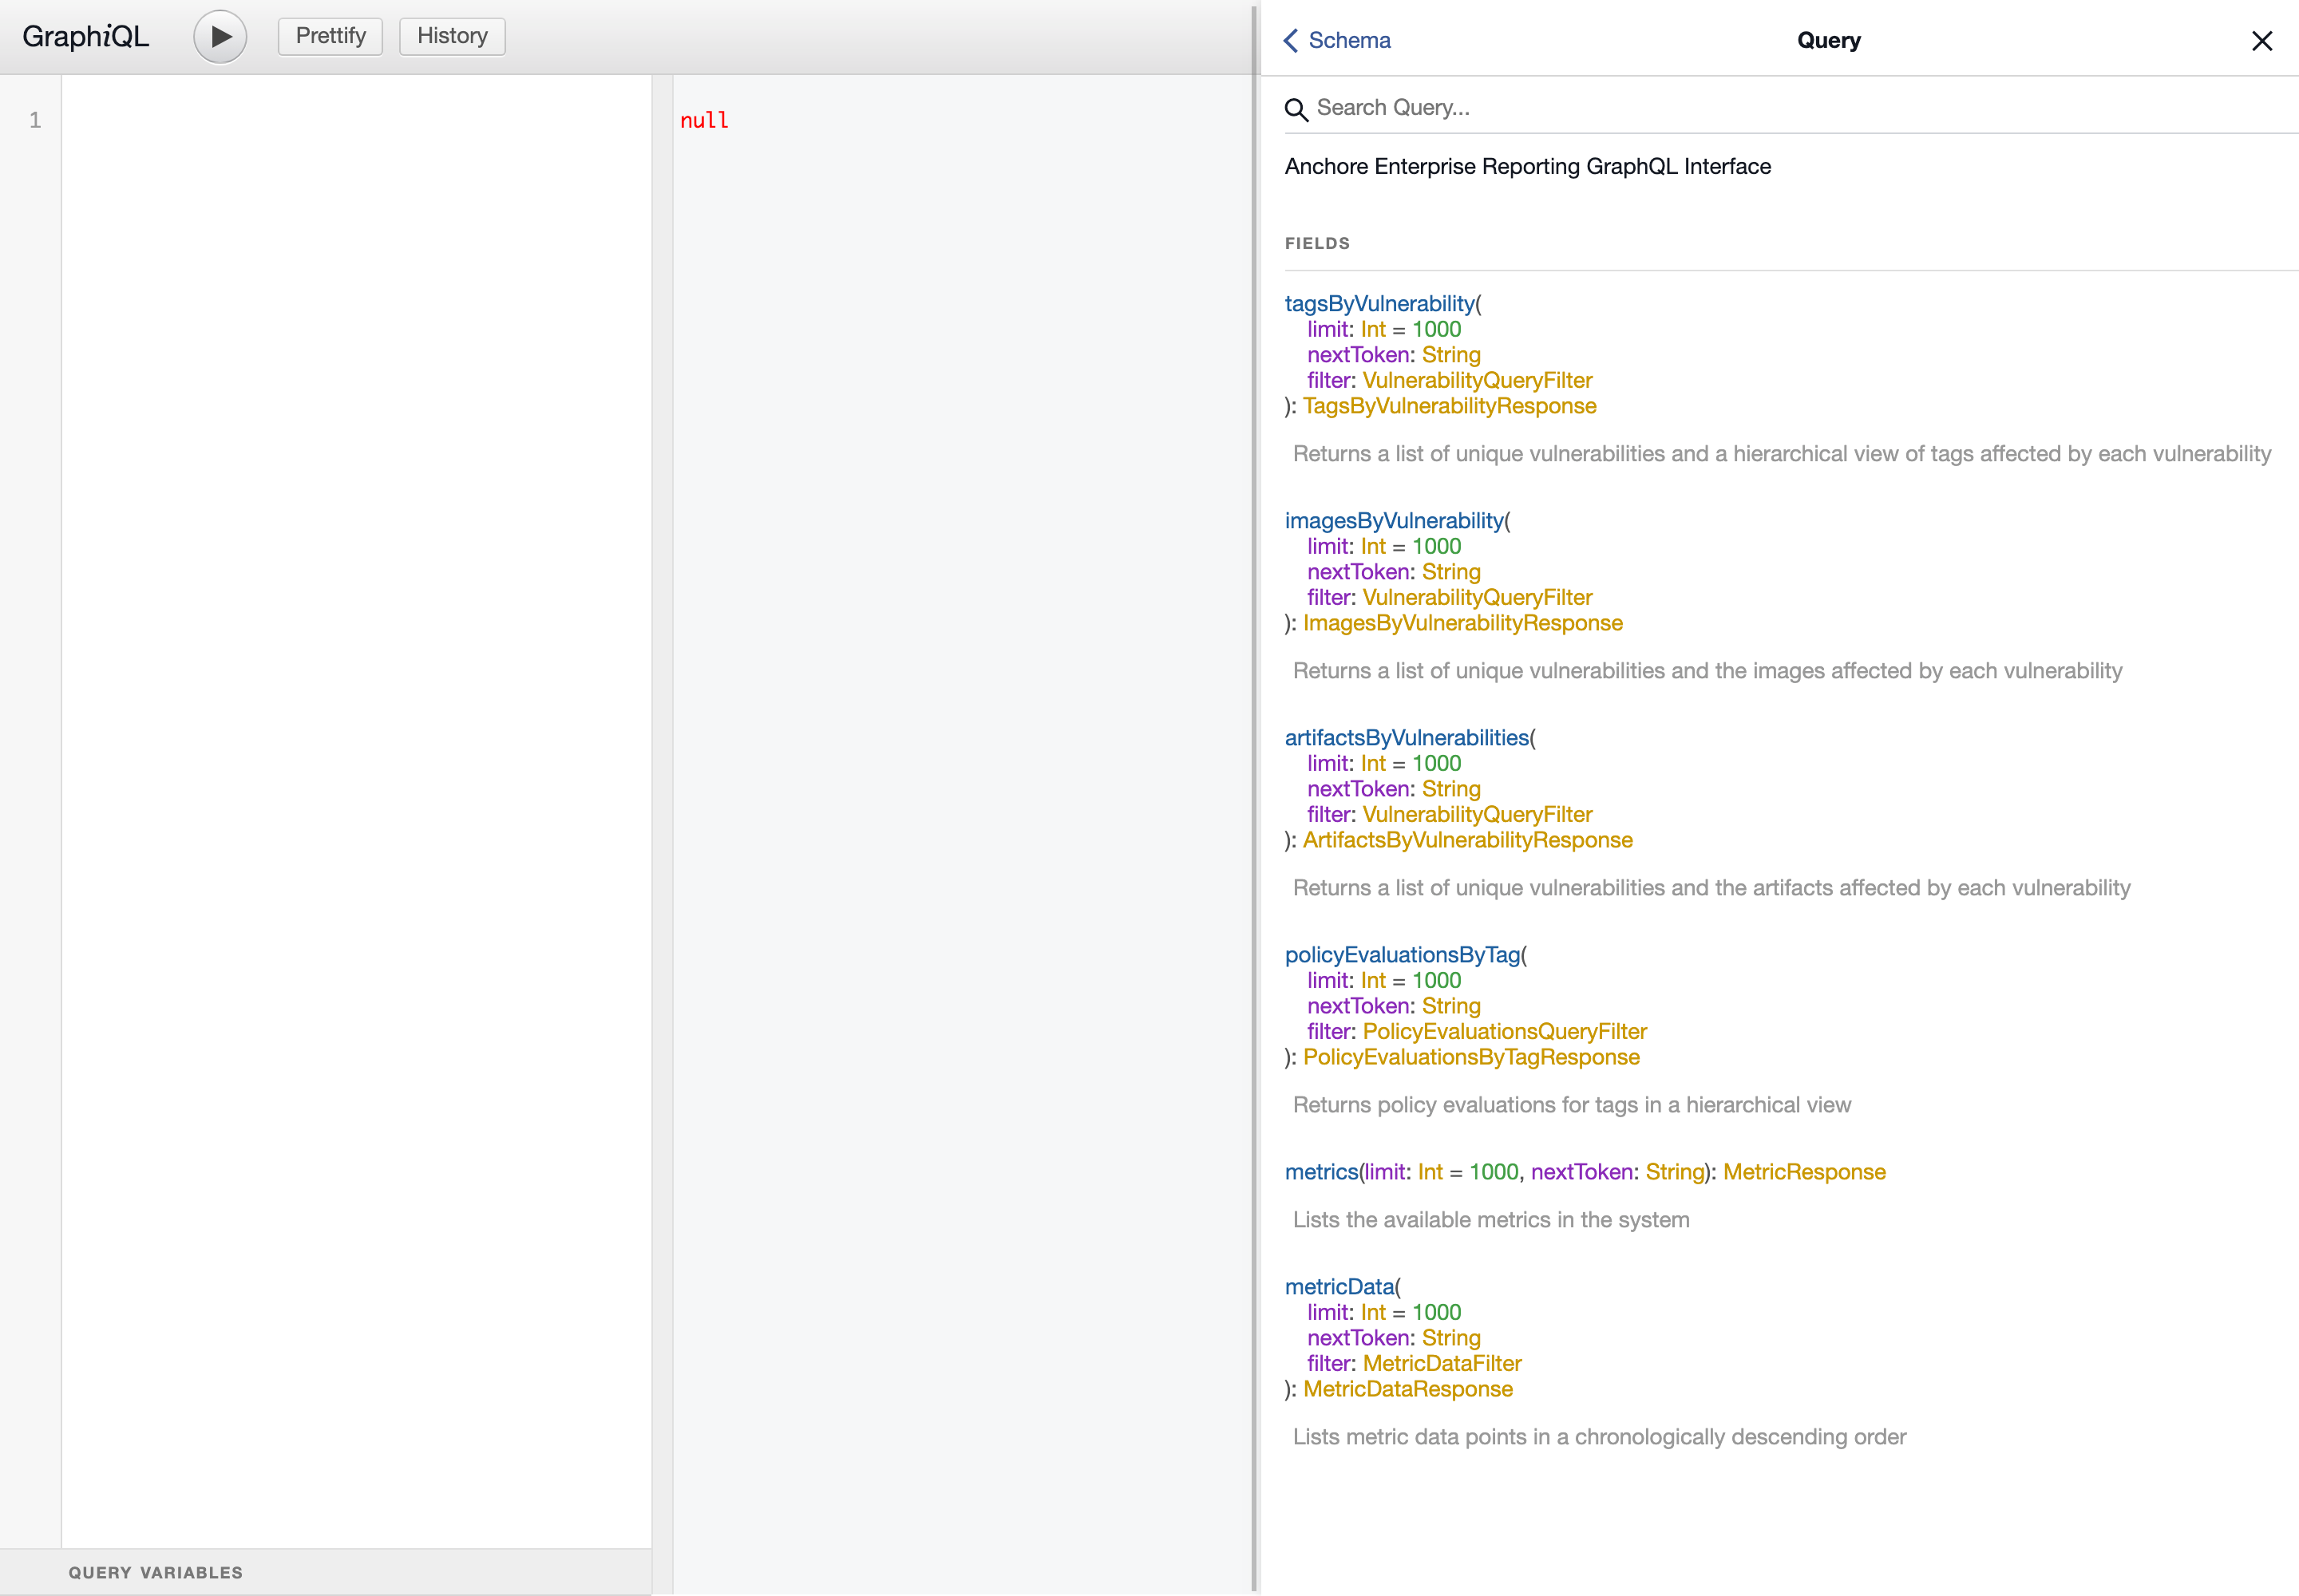
Task: View the metrics field documentation
Action: (1322, 1171)
